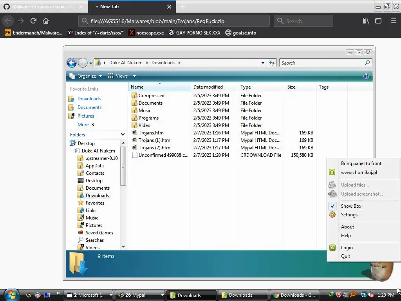Open Explorer help question mark icon

[x=366, y=76]
